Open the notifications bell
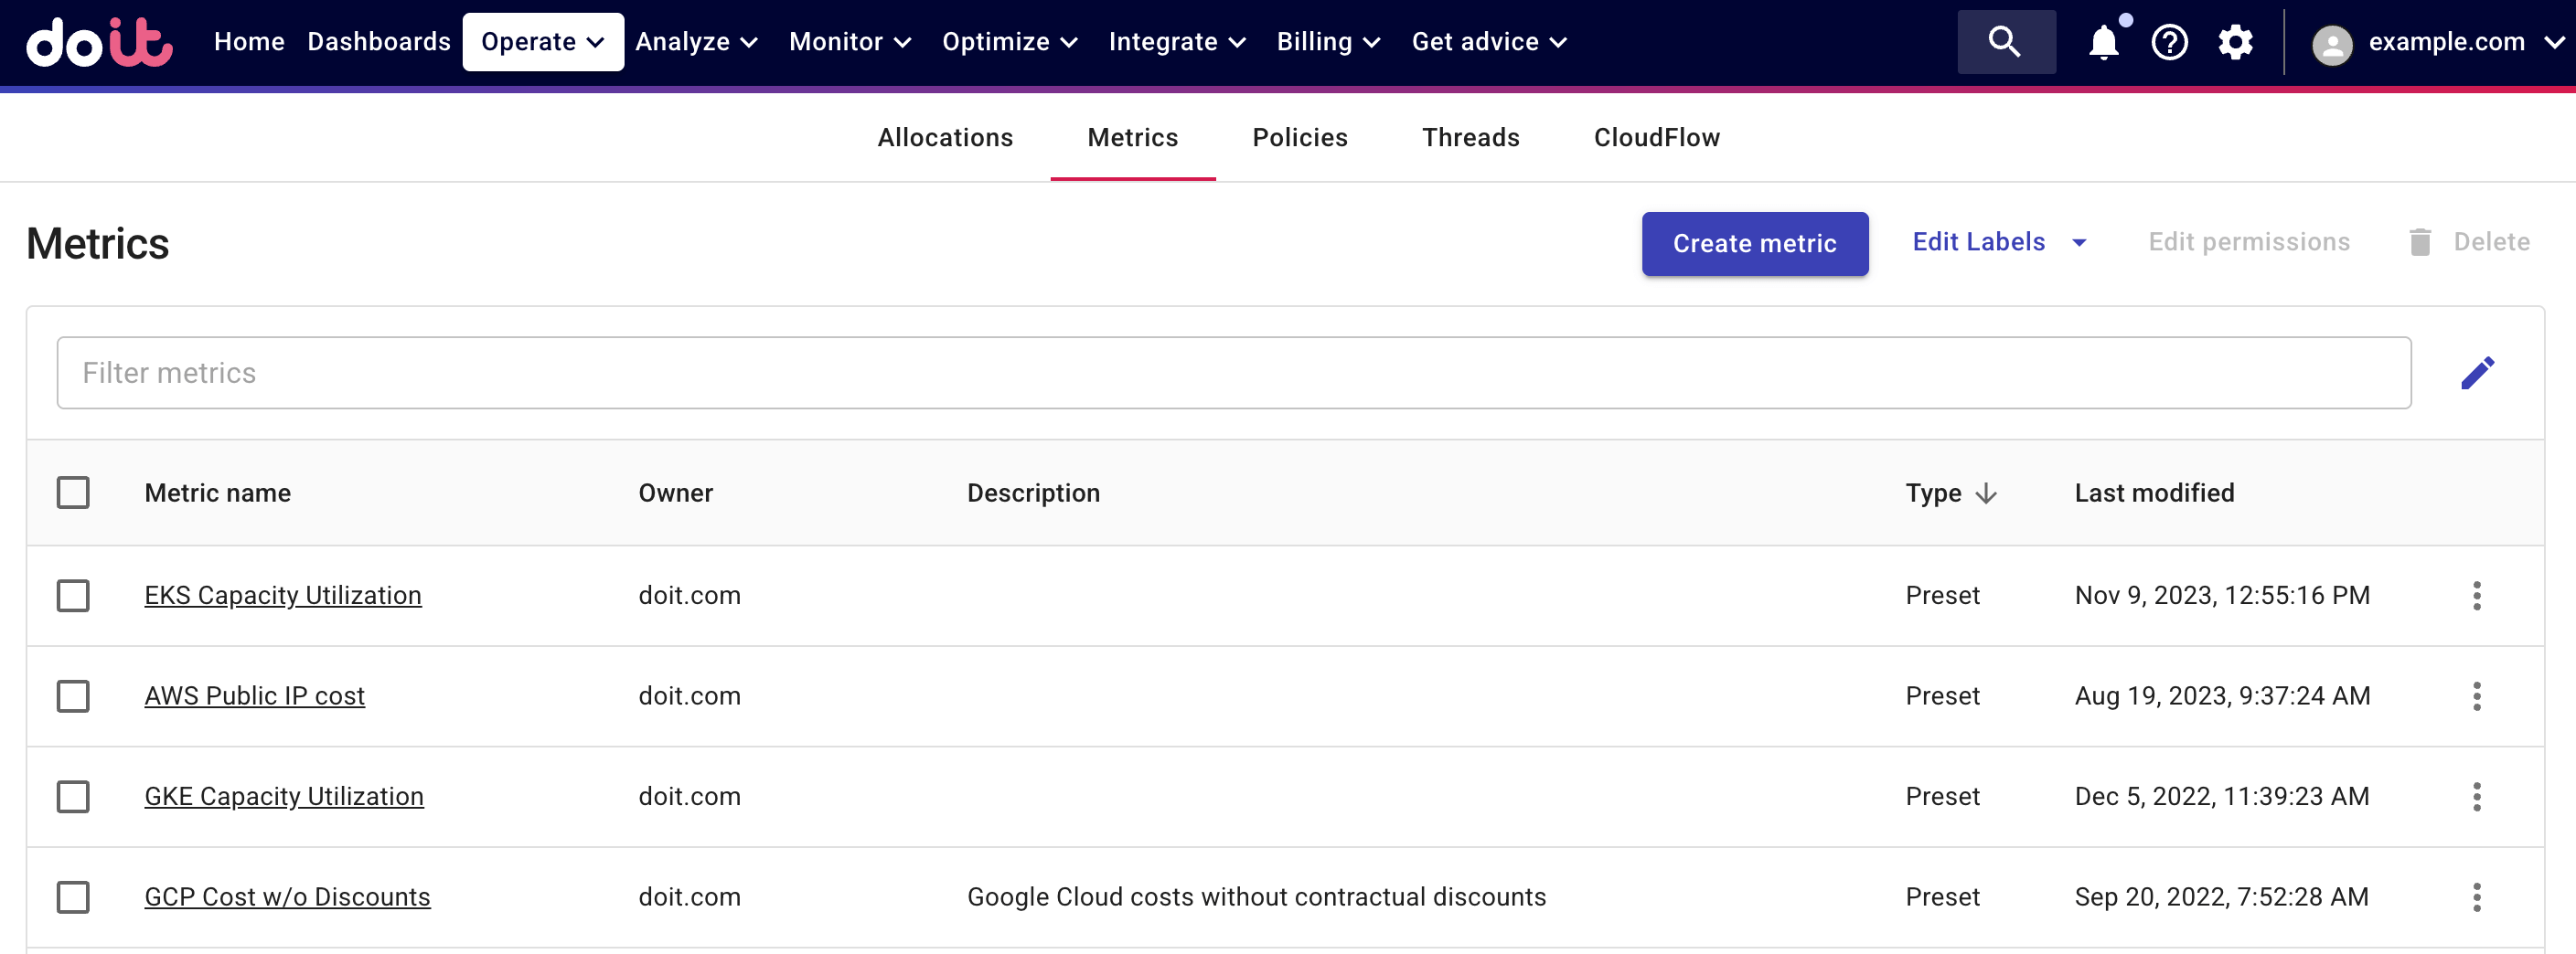 pyautogui.click(x=2103, y=43)
